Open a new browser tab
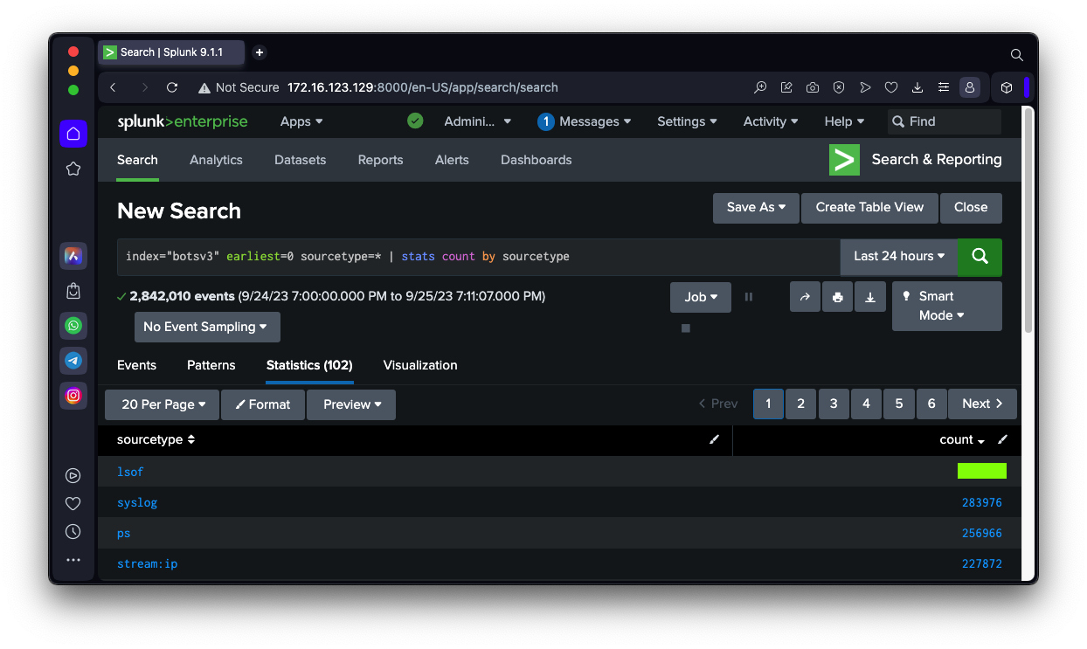This screenshot has height=649, width=1087. [x=260, y=52]
